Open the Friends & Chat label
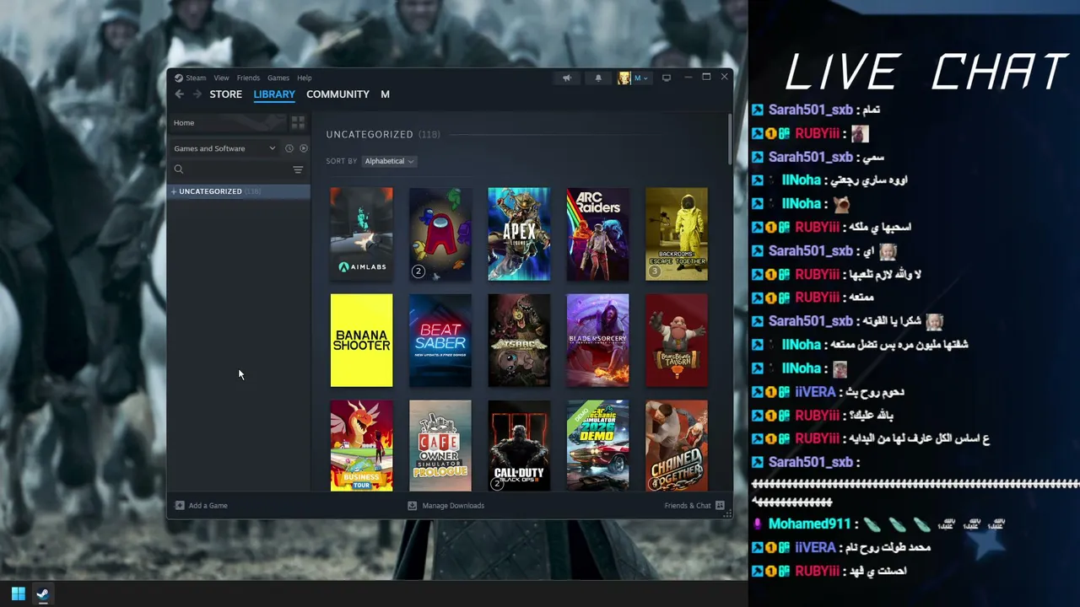 point(688,506)
